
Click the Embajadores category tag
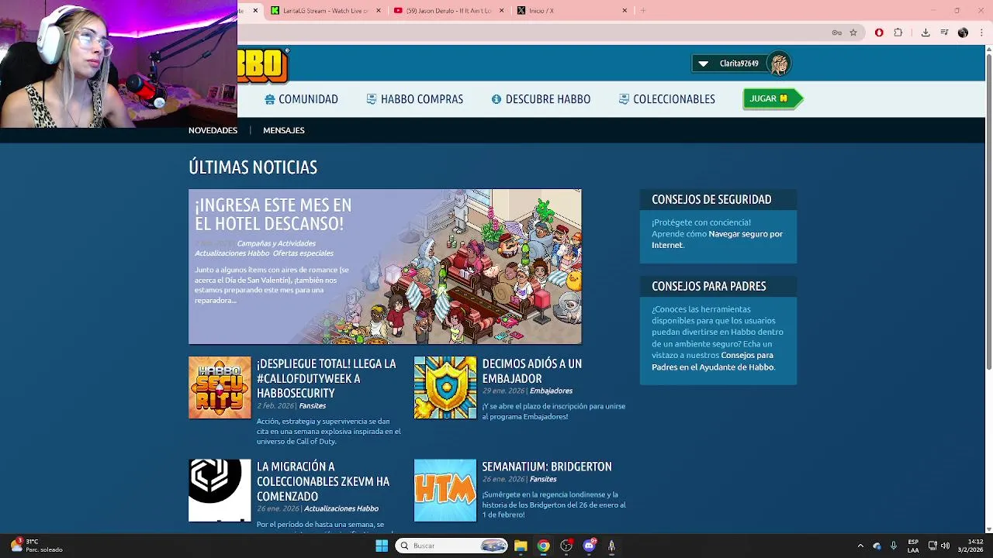[551, 391]
